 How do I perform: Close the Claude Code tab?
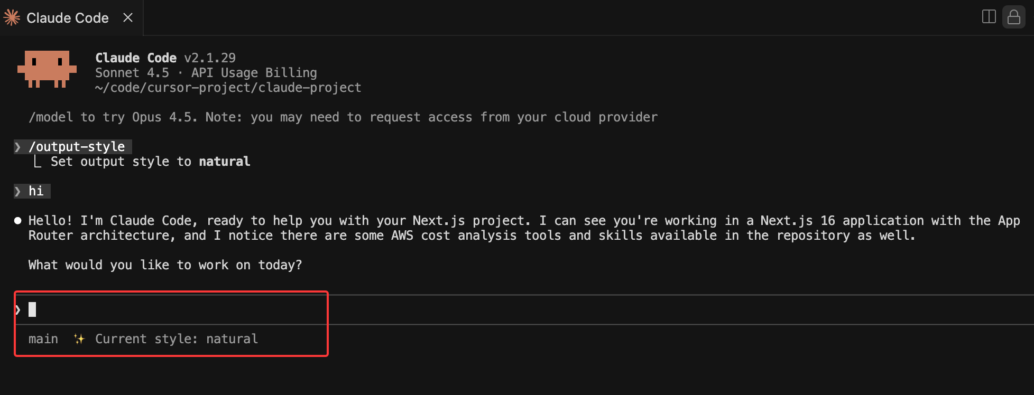[127, 18]
